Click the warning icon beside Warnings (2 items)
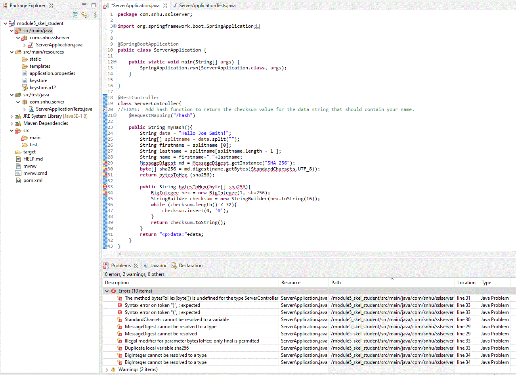The height and width of the screenshot is (375, 516). (113, 369)
